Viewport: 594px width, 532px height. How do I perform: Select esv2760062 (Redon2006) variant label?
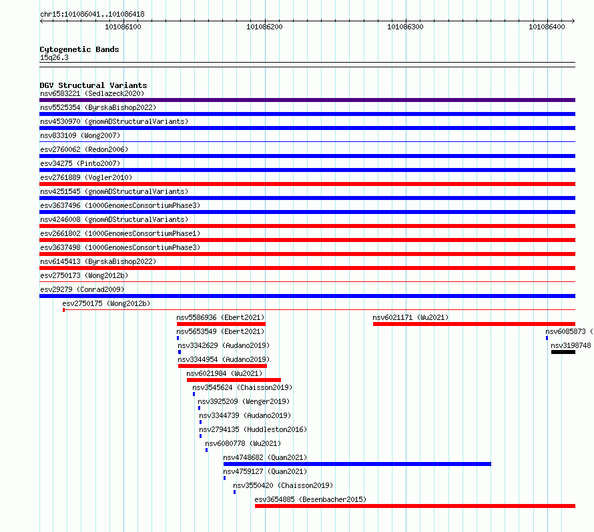(84, 149)
